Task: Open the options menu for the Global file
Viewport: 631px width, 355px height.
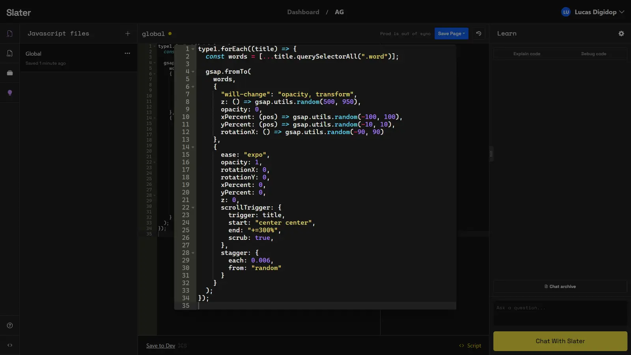Action: point(127,53)
